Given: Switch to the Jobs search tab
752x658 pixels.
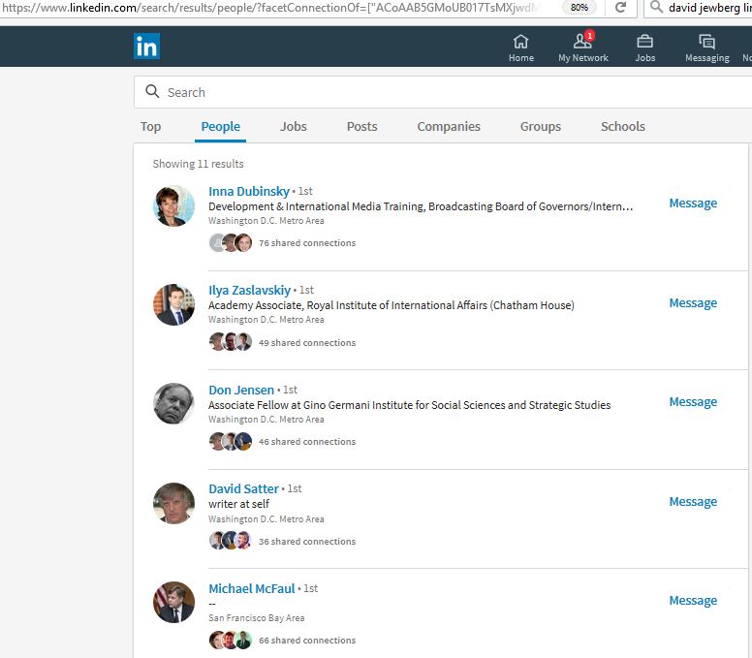Looking at the screenshot, I should pos(293,127).
